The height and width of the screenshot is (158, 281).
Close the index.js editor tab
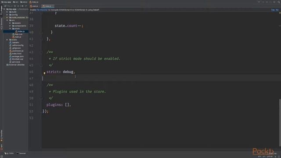(53, 6)
